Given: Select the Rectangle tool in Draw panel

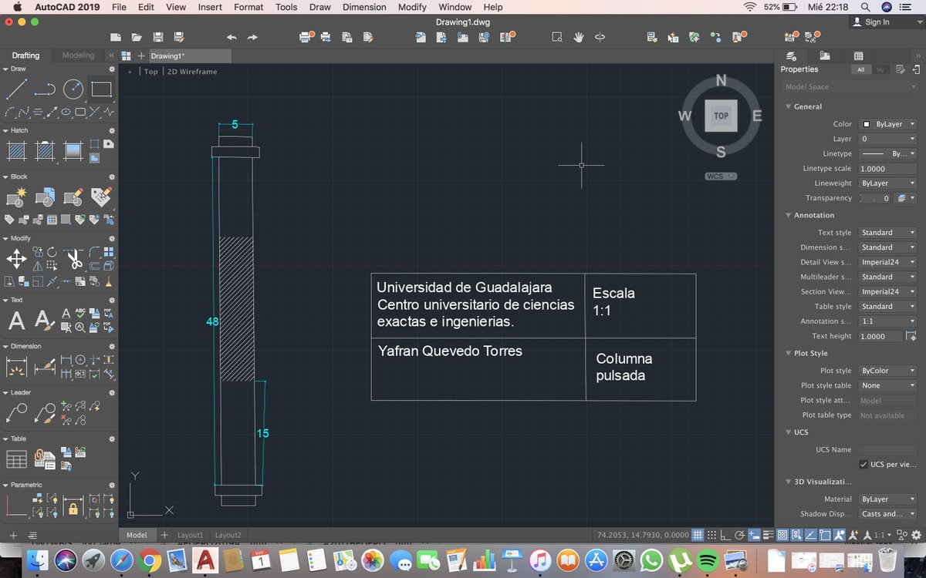Looking at the screenshot, I should click(101, 89).
